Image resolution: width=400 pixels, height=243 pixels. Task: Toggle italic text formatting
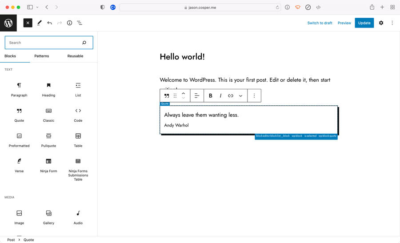click(x=220, y=96)
